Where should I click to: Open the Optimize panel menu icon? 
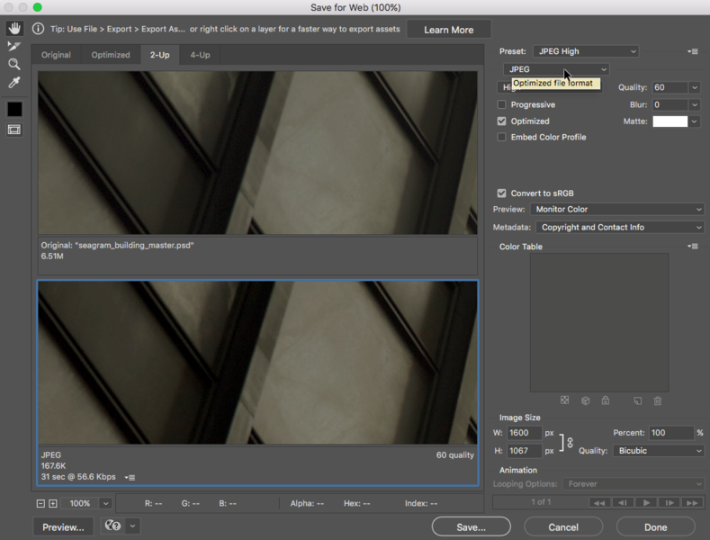(692, 52)
